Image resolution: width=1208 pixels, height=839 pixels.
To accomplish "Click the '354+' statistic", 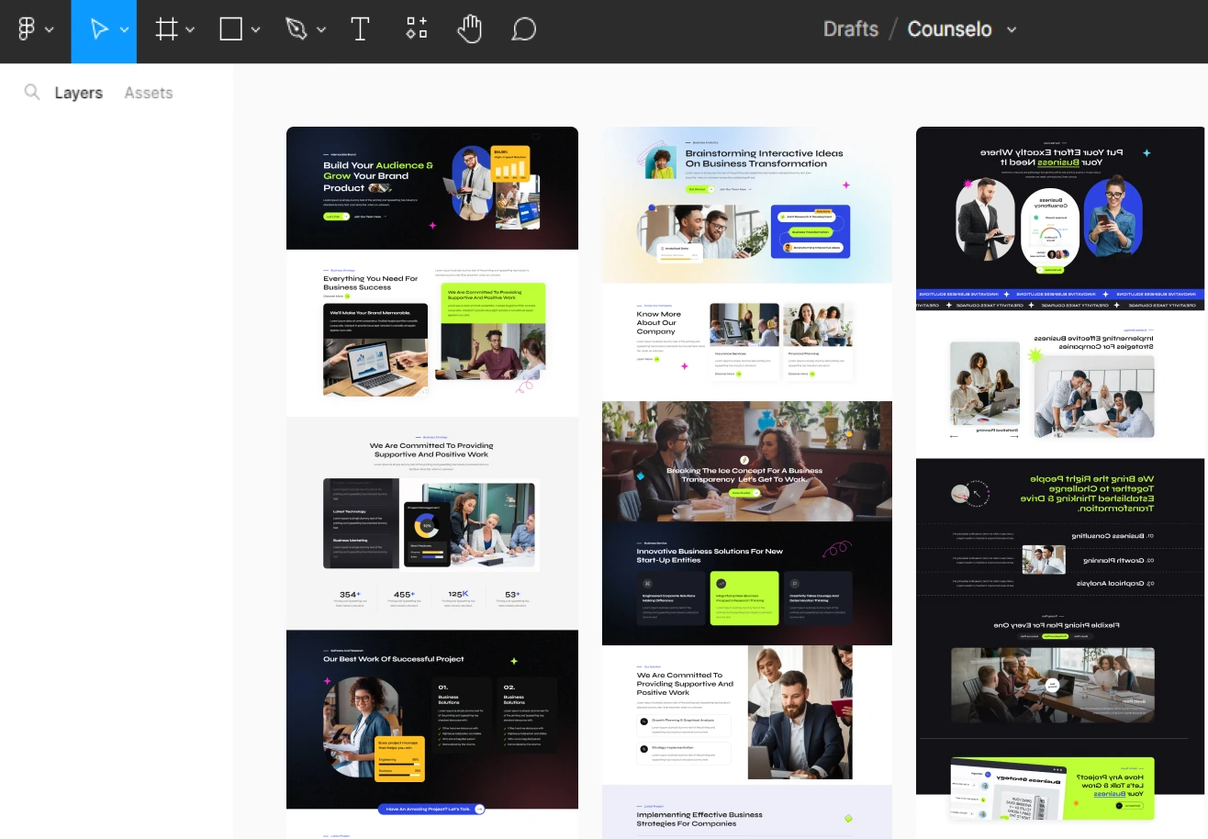I will tap(350, 595).
